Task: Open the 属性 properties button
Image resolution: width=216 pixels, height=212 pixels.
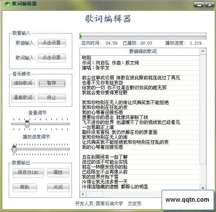Action: [58, 173]
